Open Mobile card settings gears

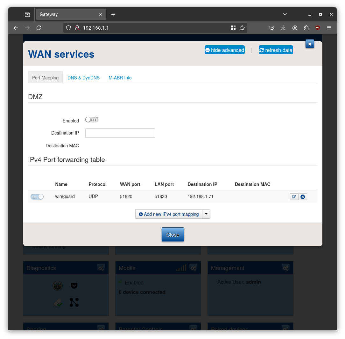(193, 268)
